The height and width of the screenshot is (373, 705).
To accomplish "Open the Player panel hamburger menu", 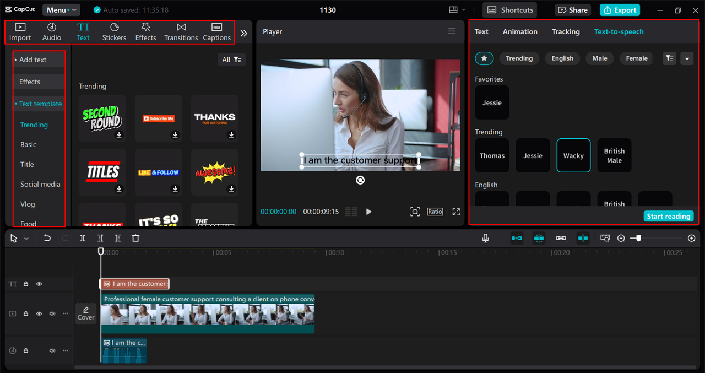I will pos(452,31).
